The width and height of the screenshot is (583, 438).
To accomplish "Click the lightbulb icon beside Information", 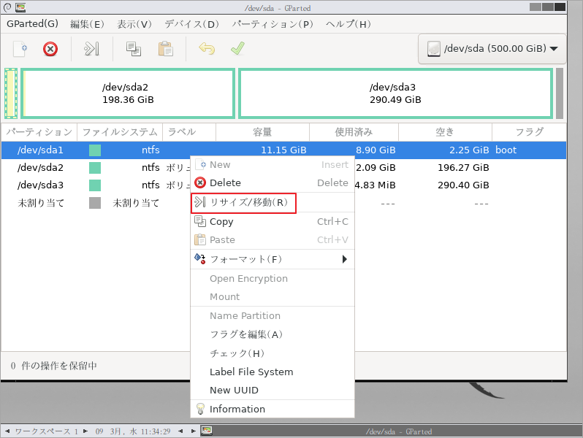I will 200,409.
